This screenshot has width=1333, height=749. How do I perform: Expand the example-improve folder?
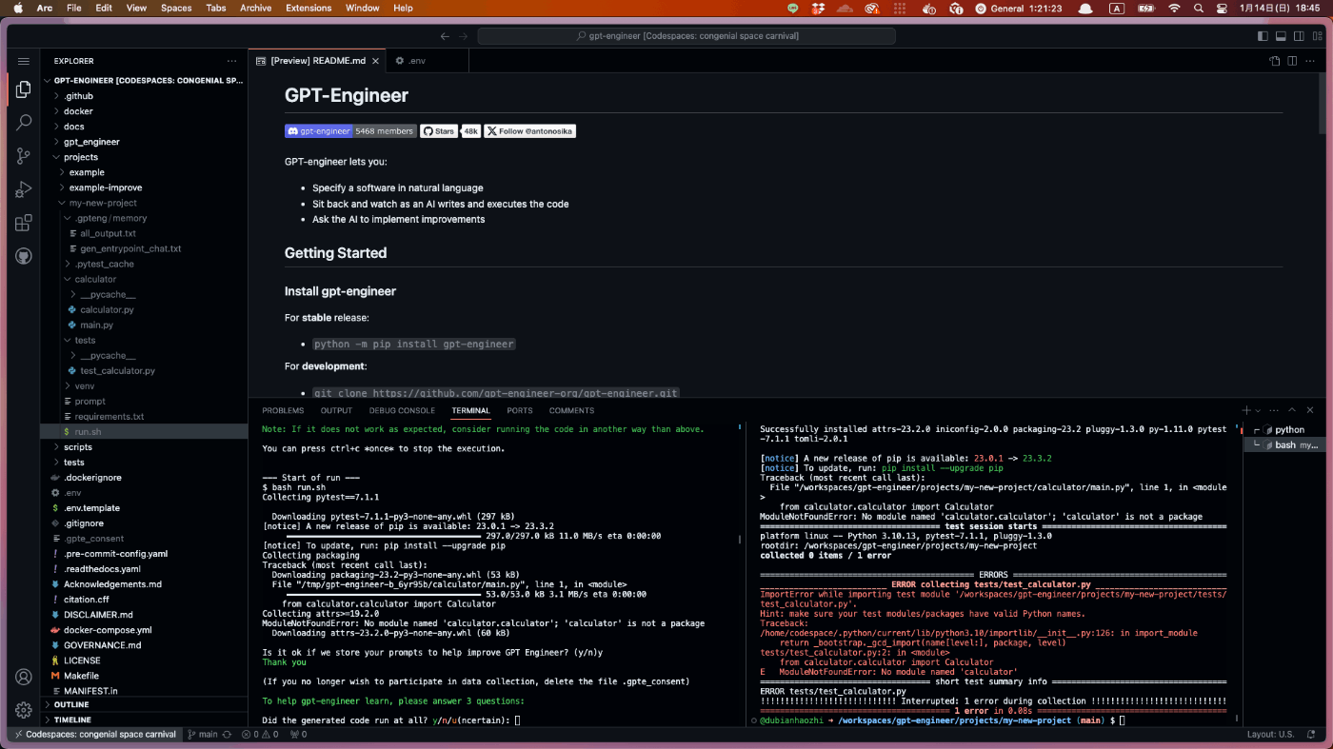point(106,187)
